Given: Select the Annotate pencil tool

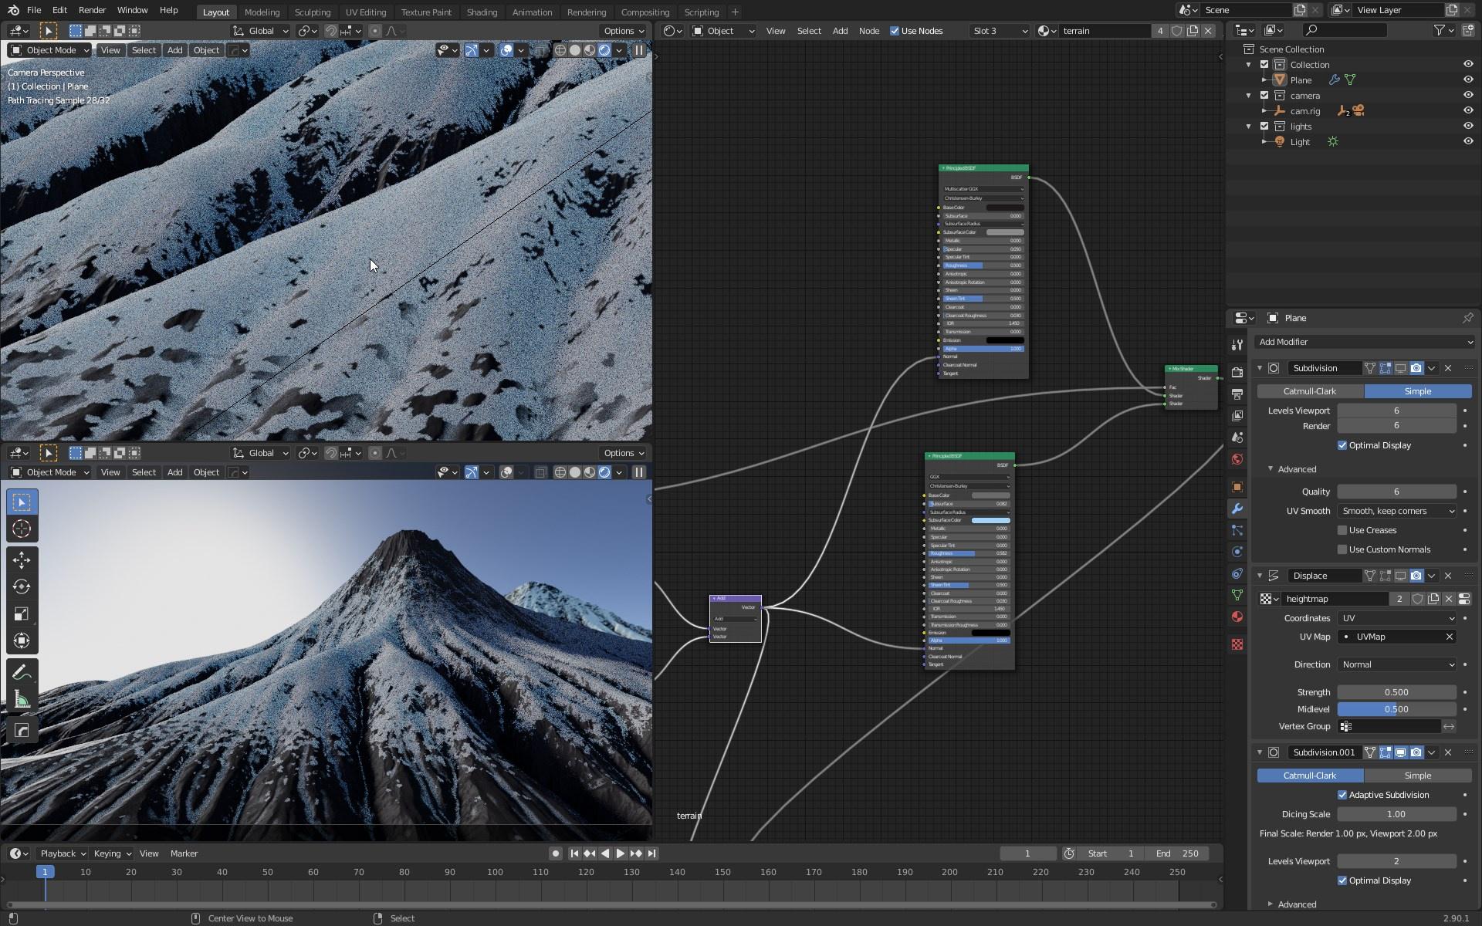Looking at the screenshot, I should (x=22, y=672).
